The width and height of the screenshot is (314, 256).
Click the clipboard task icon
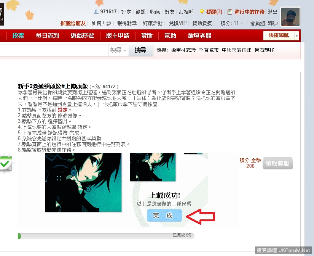pos(230,12)
